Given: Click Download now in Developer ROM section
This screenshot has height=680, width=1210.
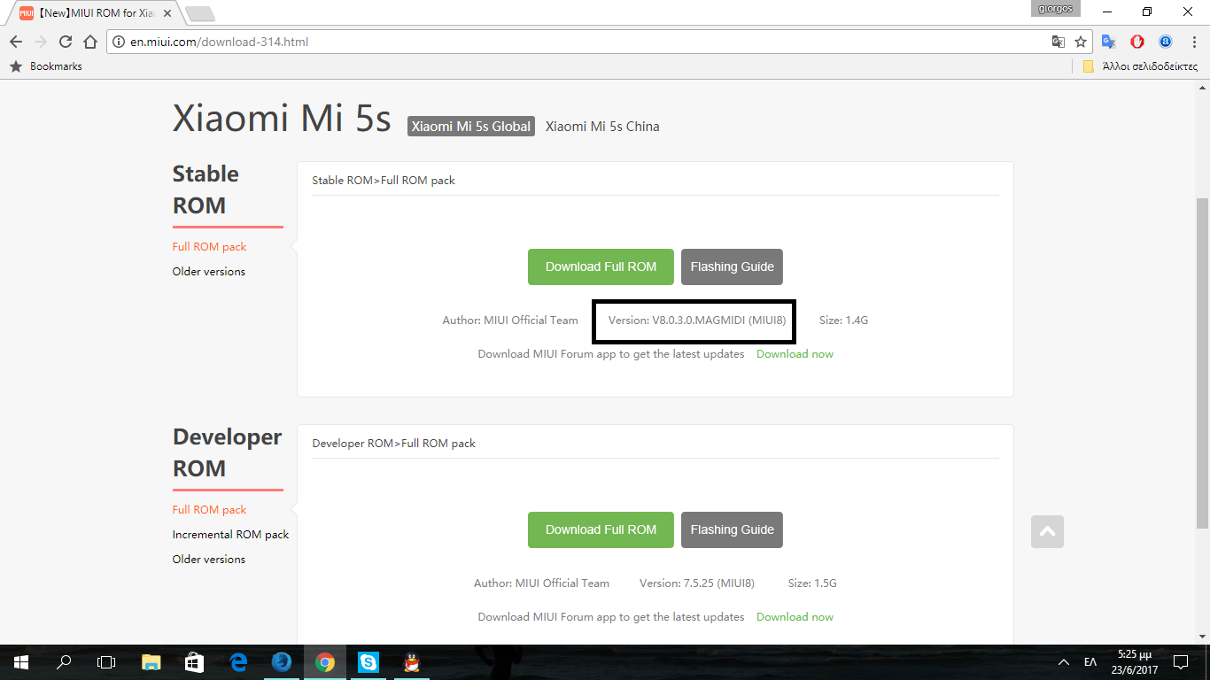Looking at the screenshot, I should coord(795,617).
